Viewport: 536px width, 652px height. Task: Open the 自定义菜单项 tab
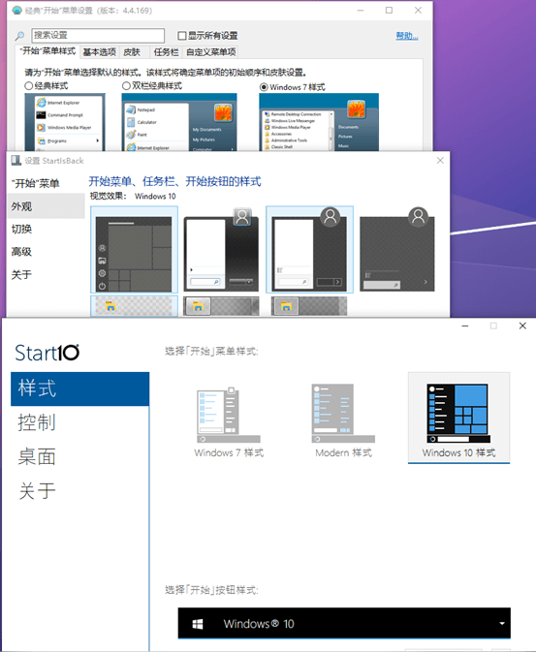coord(211,52)
